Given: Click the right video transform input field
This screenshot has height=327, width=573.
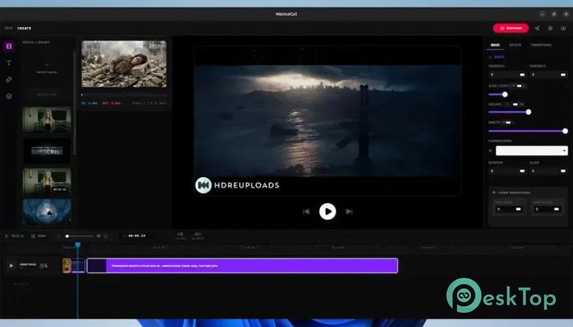Looking at the screenshot, I should 547,209.
